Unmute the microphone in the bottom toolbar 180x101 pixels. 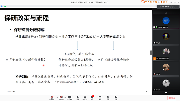[x=52, y=98]
